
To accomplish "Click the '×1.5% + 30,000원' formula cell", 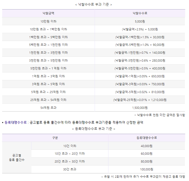I will tap(140, 37).
